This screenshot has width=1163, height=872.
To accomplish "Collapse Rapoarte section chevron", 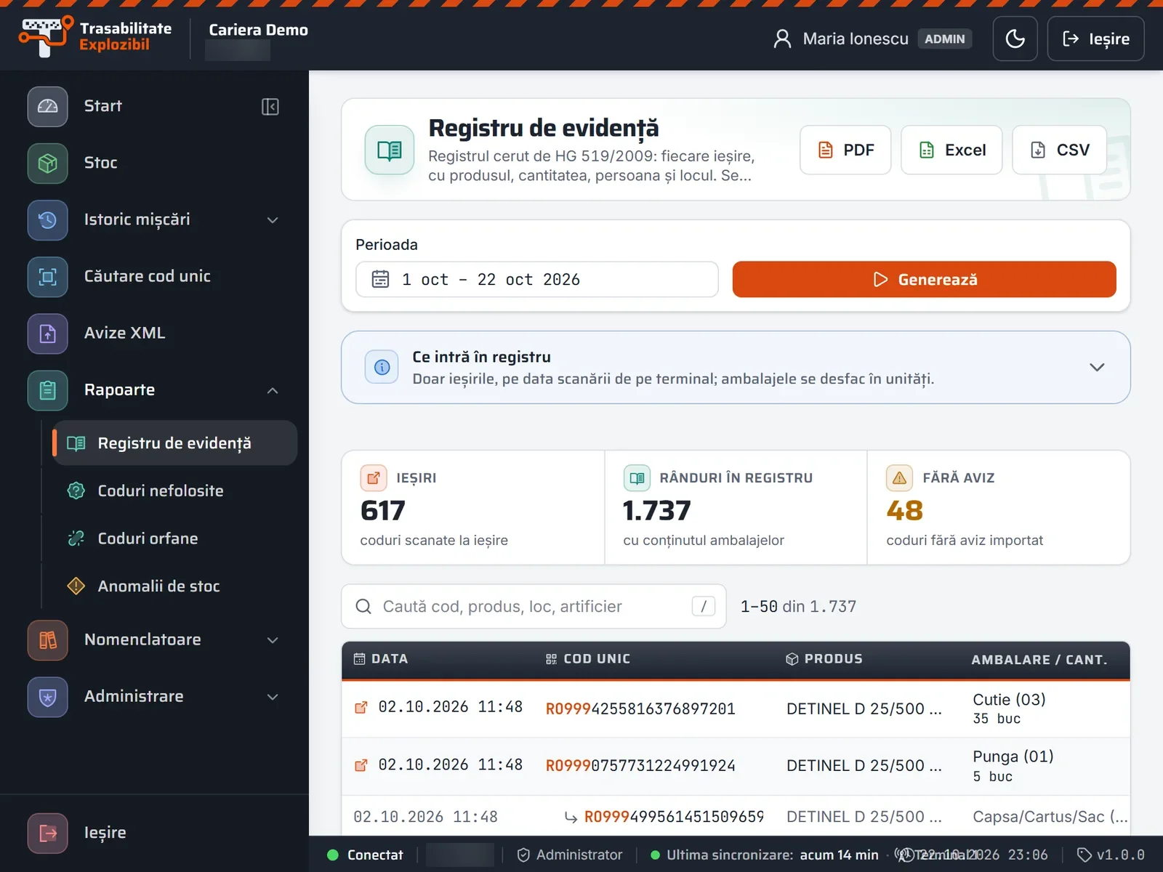I will tap(273, 390).
